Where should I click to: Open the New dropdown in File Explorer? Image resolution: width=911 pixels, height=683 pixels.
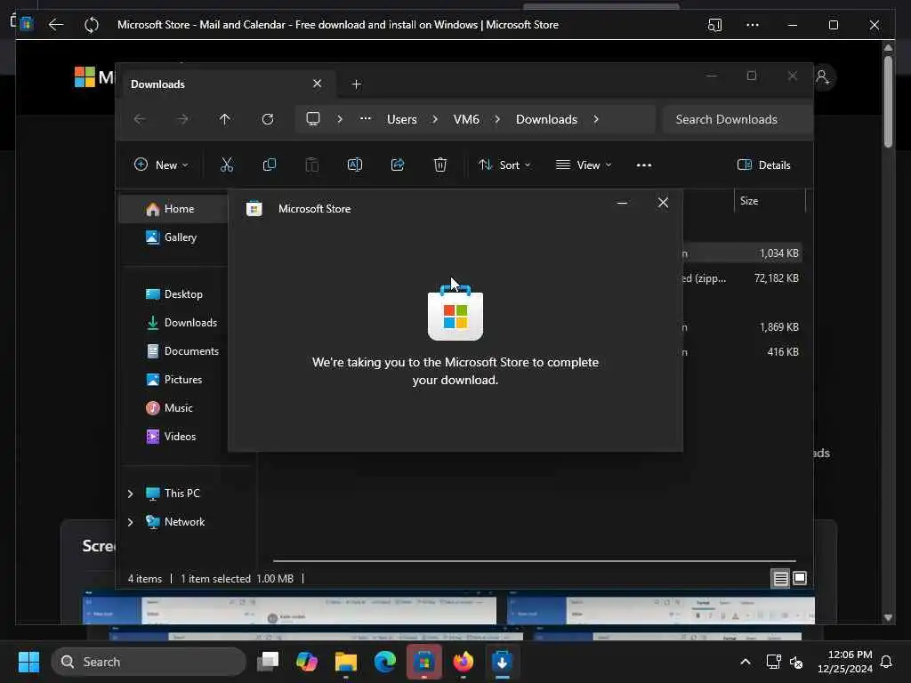click(x=161, y=165)
